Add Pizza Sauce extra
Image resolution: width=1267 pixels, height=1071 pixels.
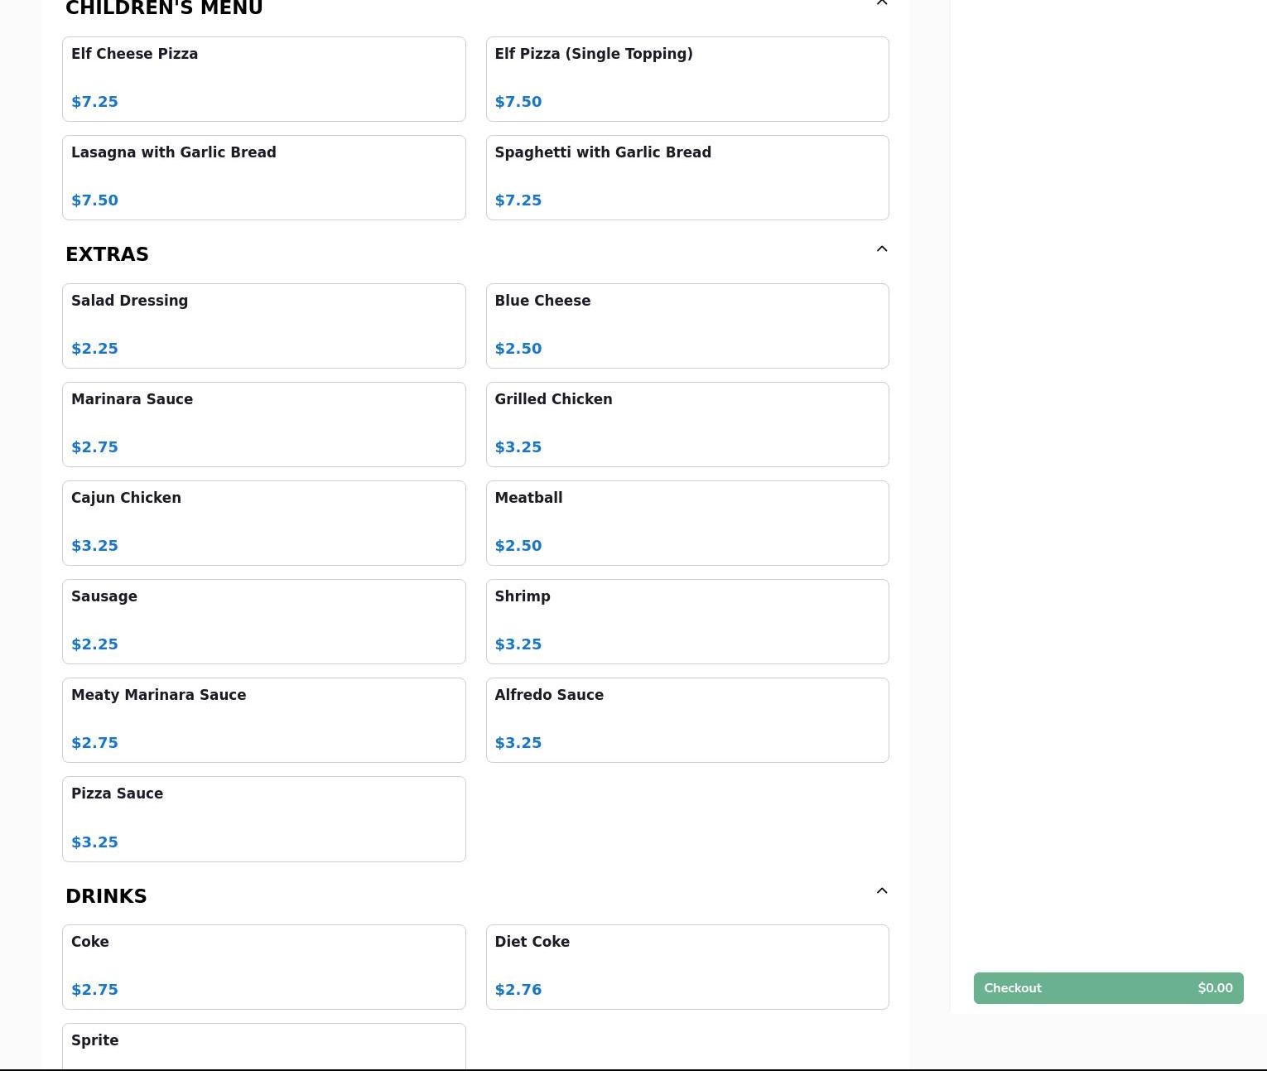[263, 818]
